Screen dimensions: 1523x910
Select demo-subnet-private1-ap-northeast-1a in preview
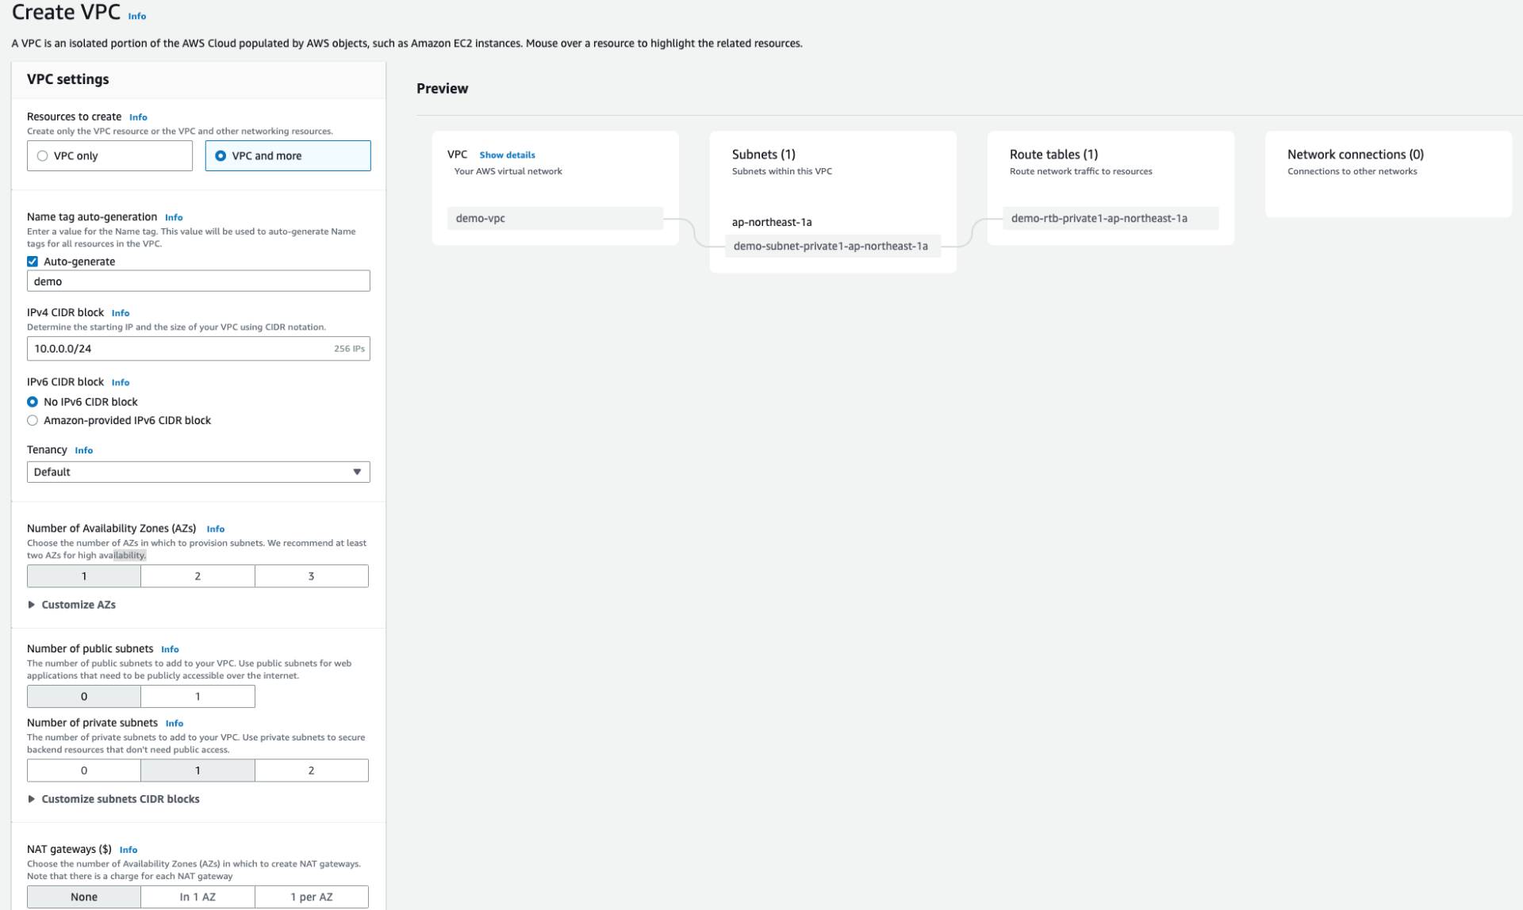[831, 247]
